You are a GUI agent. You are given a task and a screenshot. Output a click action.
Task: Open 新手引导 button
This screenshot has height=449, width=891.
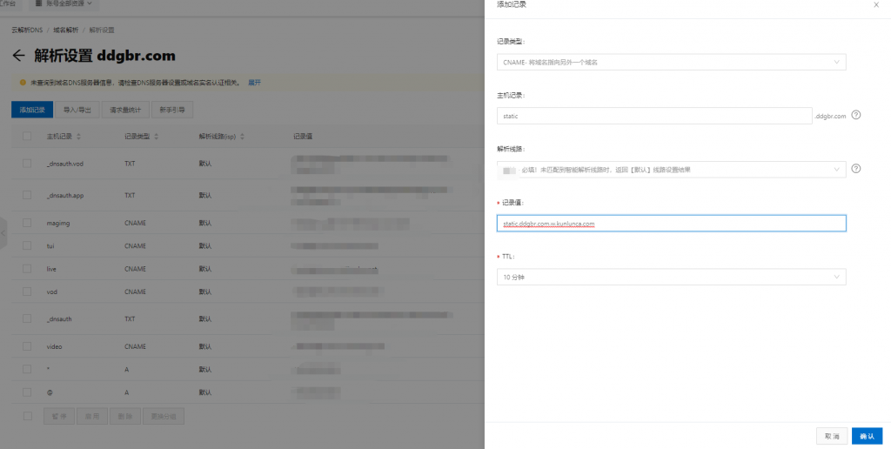[x=172, y=110]
